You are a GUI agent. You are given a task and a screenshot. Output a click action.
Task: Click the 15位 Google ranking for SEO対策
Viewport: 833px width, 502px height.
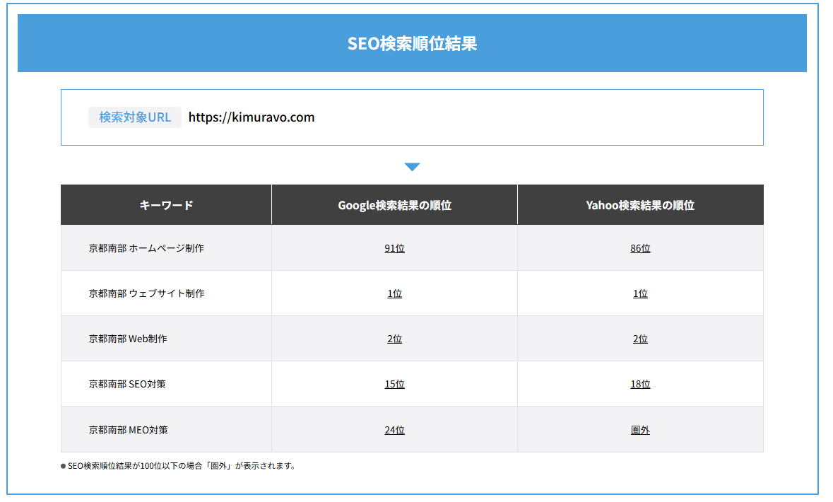394,383
